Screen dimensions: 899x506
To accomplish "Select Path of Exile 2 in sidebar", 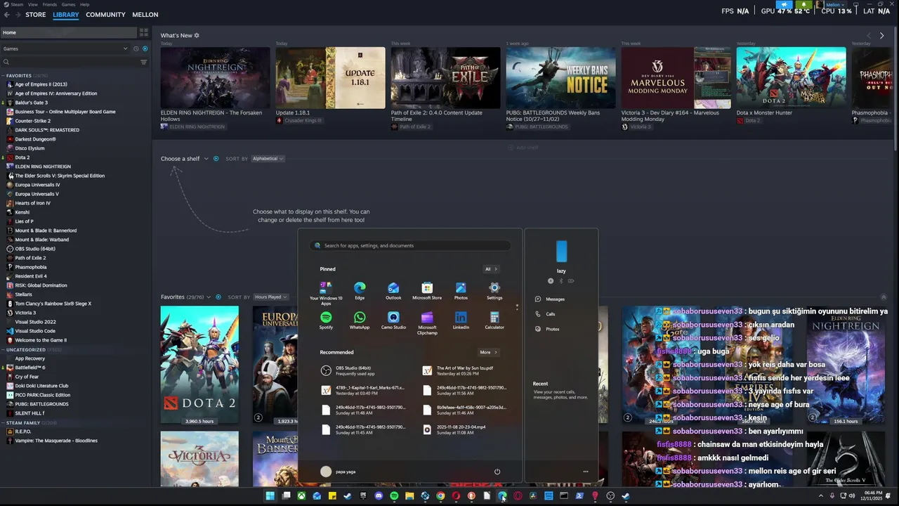I will (30, 258).
